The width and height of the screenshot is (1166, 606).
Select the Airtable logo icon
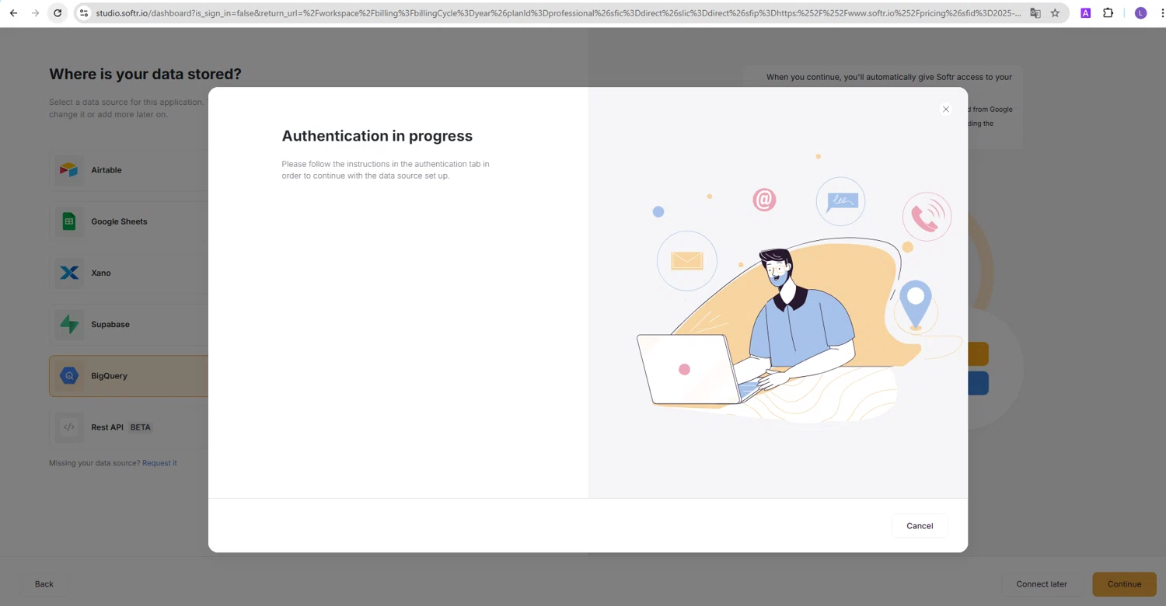69,170
